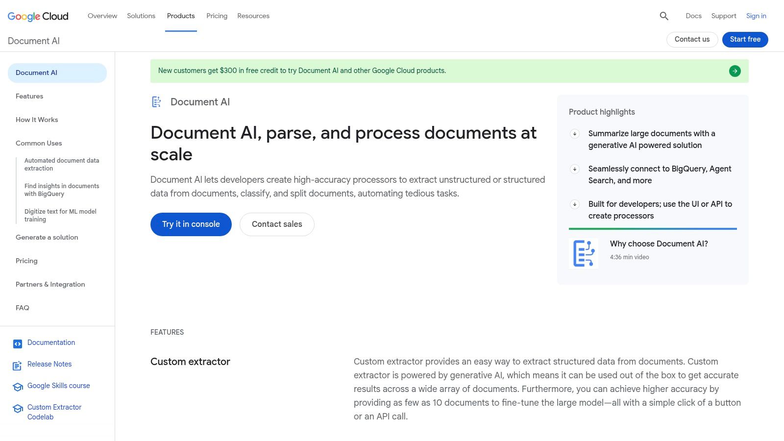Screen dimensions: 784x441
Task: Open the Documentation sidebar link
Action: tap(51, 343)
